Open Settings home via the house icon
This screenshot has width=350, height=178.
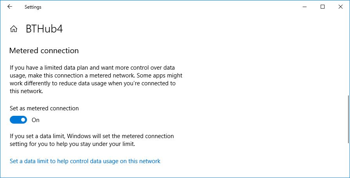(x=14, y=29)
